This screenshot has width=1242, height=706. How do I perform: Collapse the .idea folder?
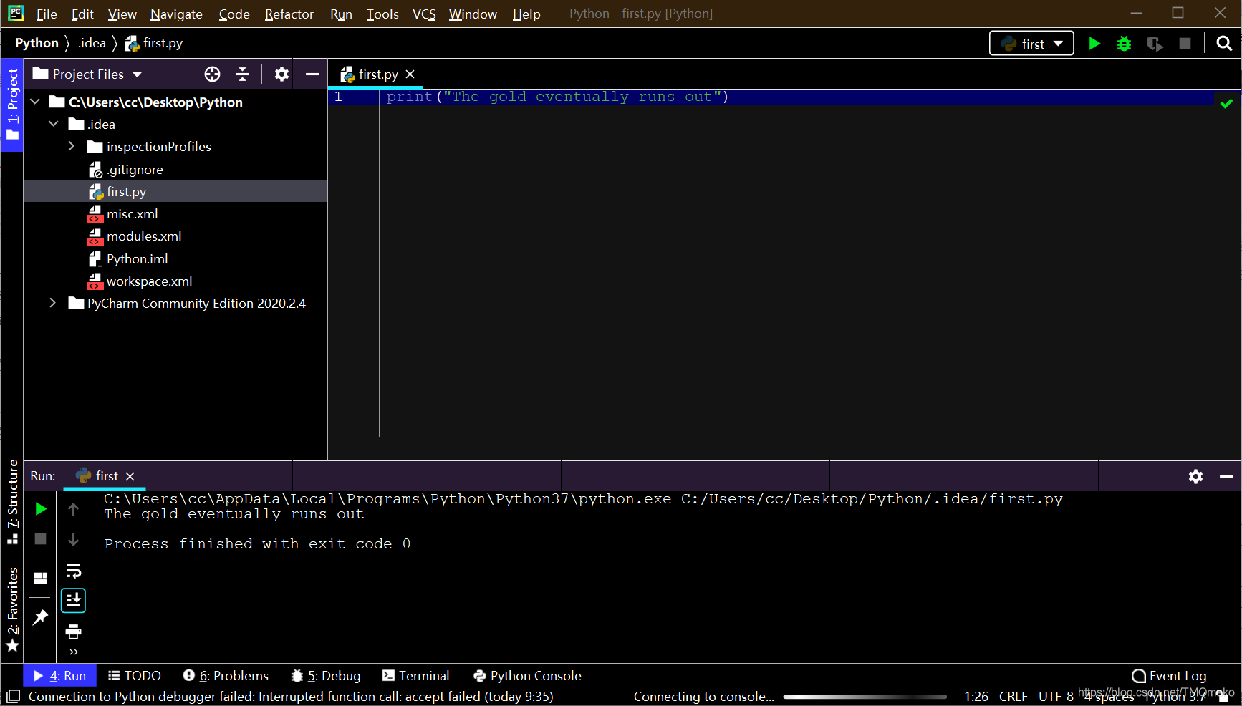tap(54, 124)
